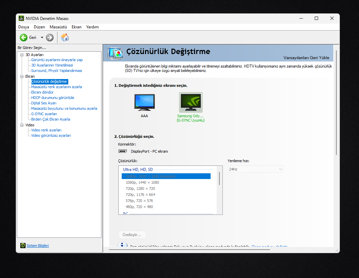Select the AAA monitor icon
359x278 pixels.
coord(144,102)
